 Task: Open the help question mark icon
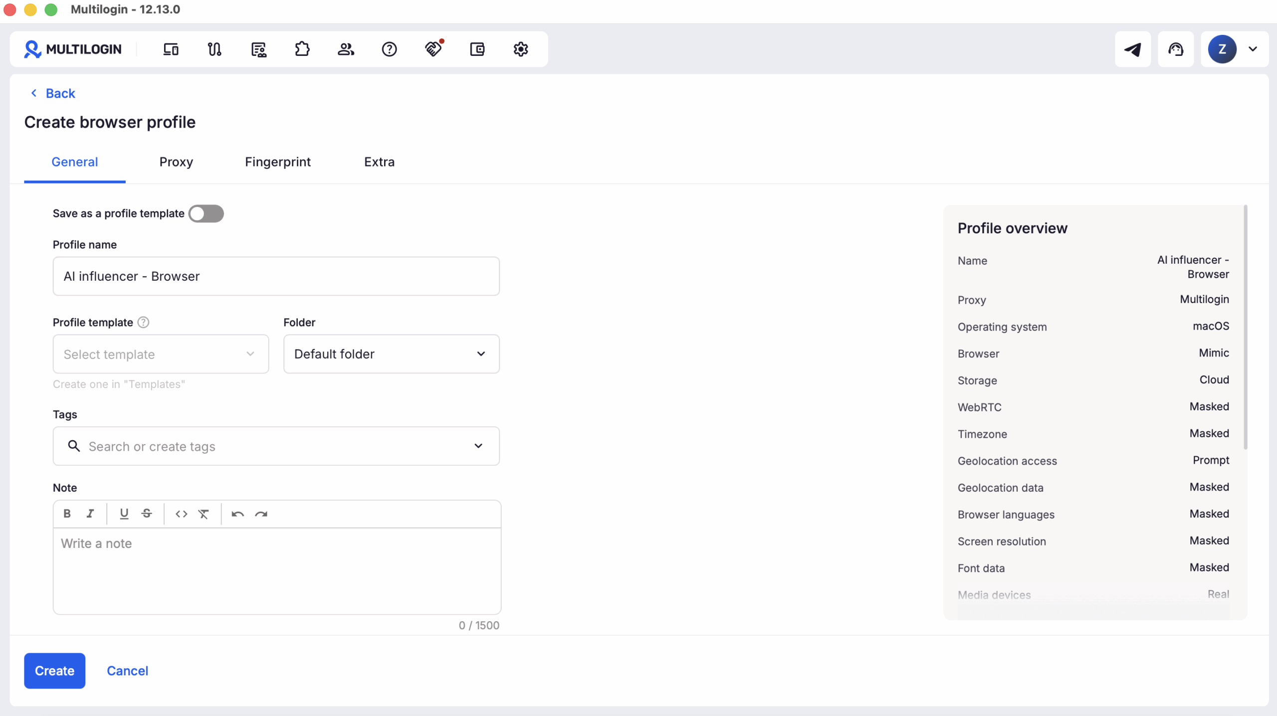coord(389,49)
